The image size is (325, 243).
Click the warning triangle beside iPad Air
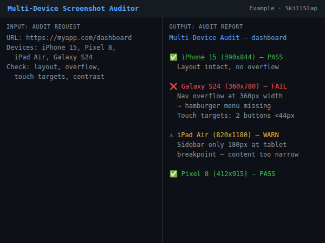pos(172,135)
